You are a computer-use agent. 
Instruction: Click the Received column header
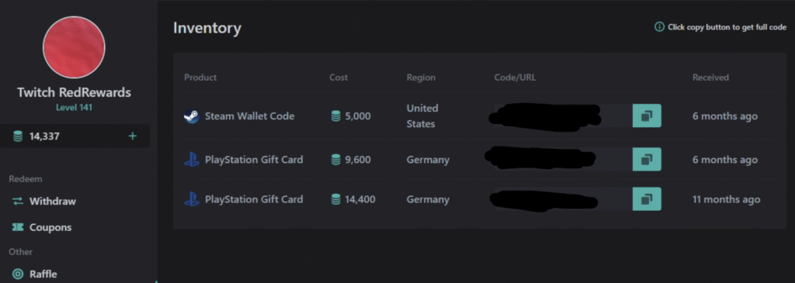(711, 78)
